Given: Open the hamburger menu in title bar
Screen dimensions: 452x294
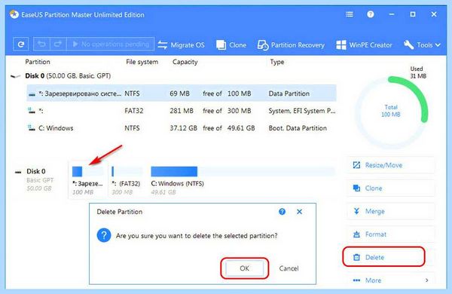Looking at the screenshot, I should coord(350,14).
